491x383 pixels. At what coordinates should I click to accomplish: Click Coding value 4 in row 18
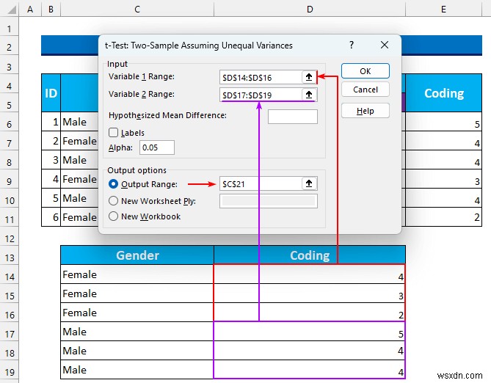point(310,351)
